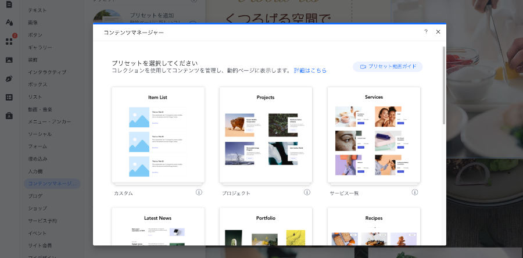Select ソーシャル in add menu
The image size is (523, 258).
click(40, 134)
